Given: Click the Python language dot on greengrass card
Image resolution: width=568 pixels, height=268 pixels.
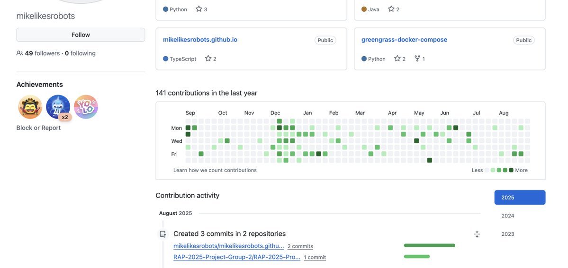Looking at the screenshot, I should point(364,59).
